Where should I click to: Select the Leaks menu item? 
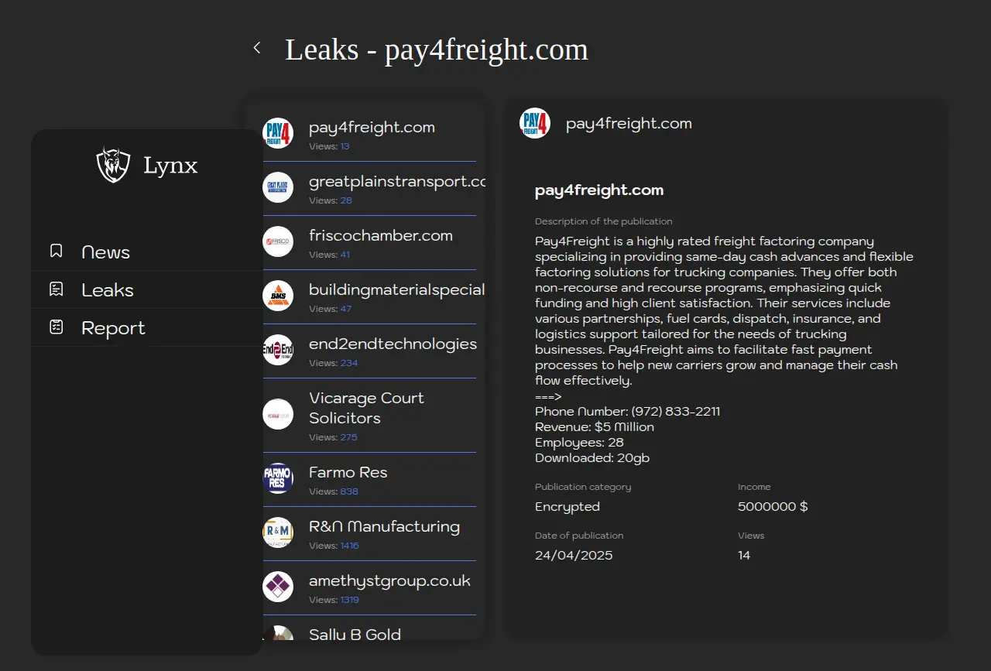[108, 290]
